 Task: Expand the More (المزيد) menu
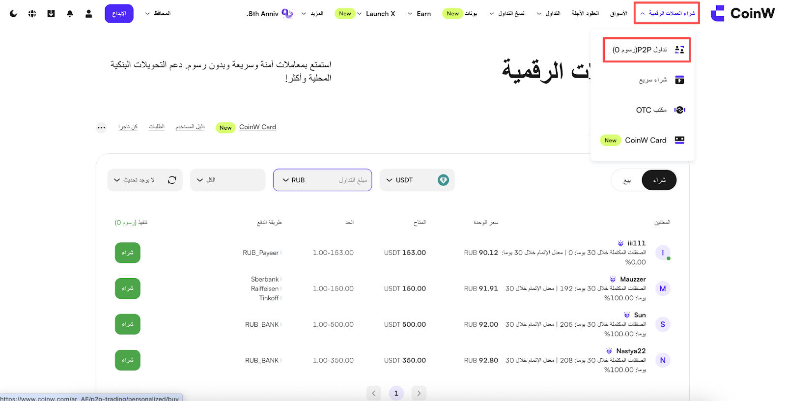tap(312, 13)
